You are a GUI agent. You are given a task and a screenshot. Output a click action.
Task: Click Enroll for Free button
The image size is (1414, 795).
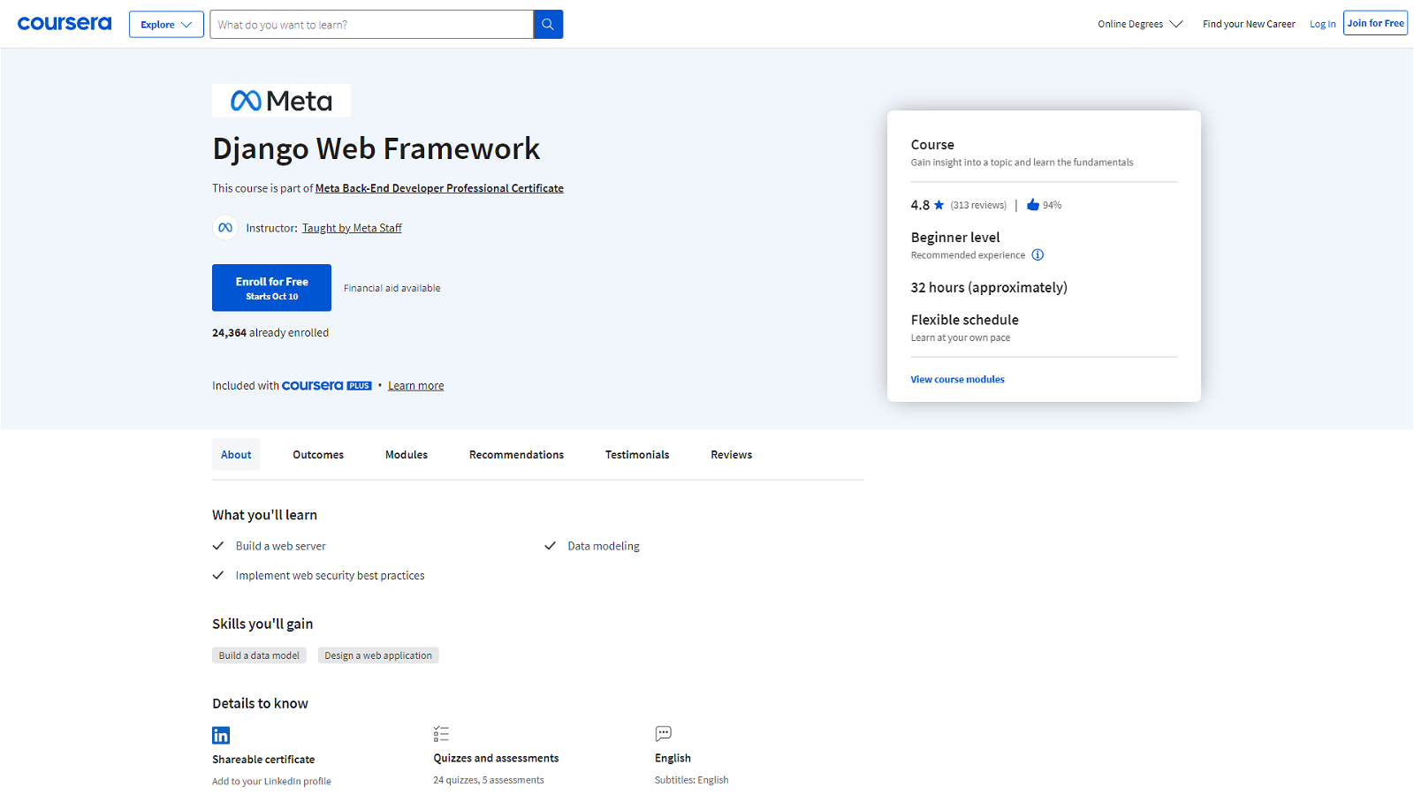[271, 288]
